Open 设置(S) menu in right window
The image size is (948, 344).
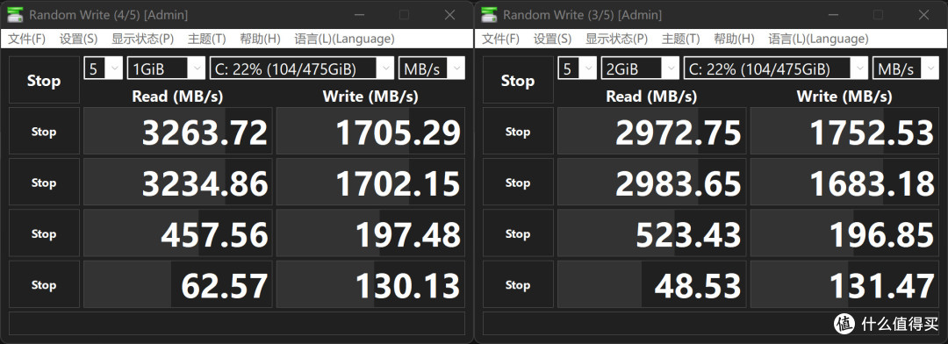pos(552,39)
